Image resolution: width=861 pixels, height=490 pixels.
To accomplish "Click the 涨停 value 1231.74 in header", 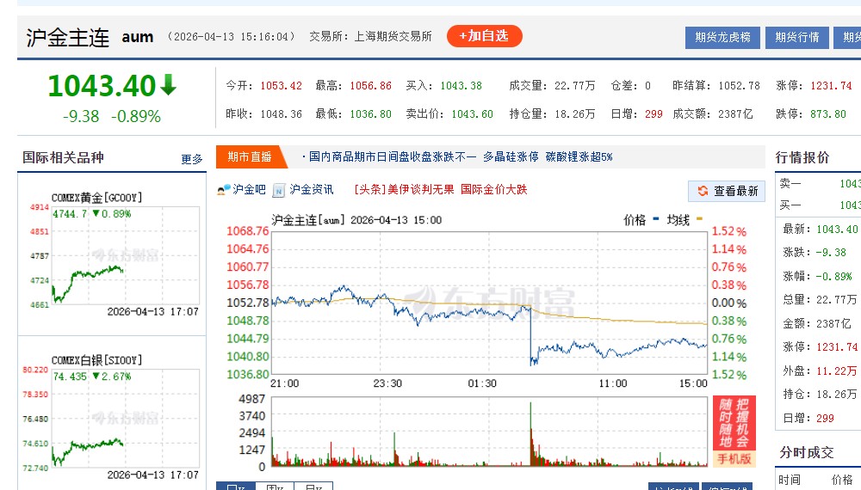I will [x=831, y=85].
